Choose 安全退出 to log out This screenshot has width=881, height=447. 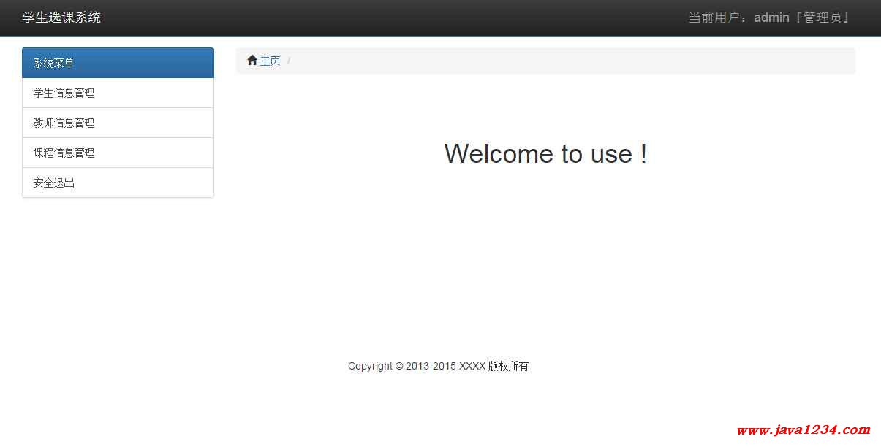(118, 183)
